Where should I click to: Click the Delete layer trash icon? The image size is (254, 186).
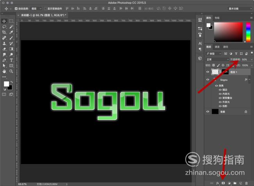click(247, 183)
